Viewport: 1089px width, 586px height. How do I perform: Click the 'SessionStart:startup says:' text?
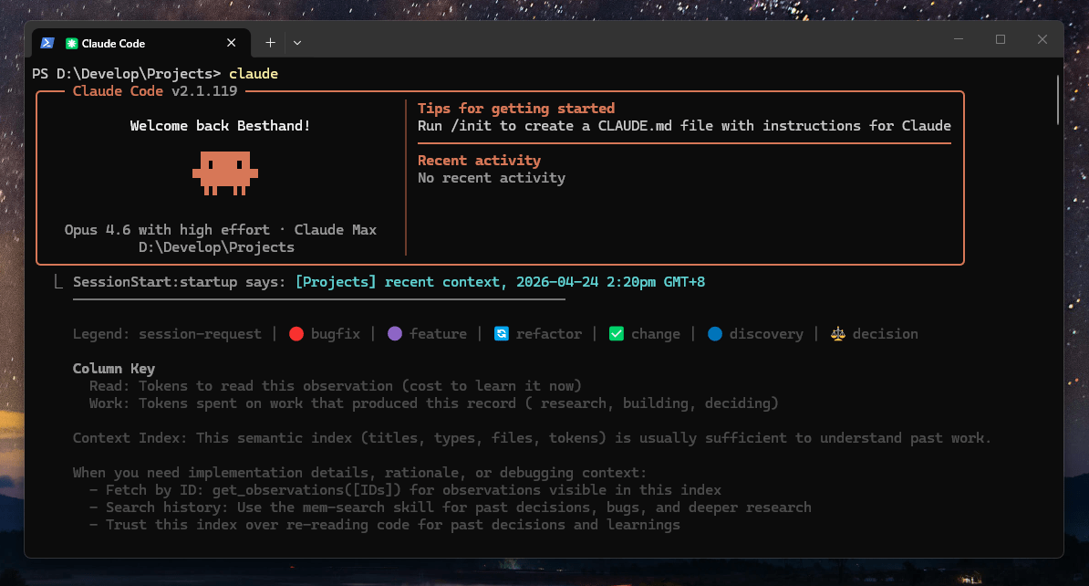click(x=179, y=282)
